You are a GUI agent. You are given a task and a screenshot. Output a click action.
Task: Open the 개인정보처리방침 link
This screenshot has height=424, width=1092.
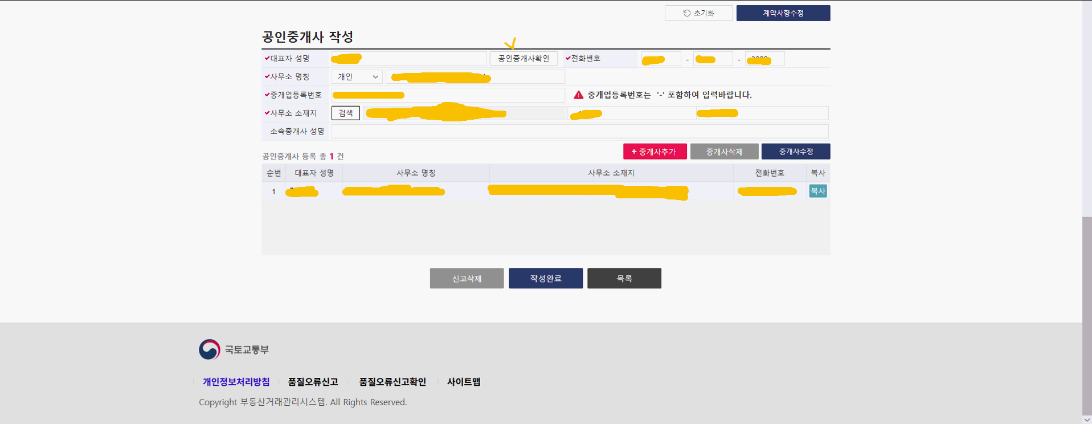[x=236, y=382]
